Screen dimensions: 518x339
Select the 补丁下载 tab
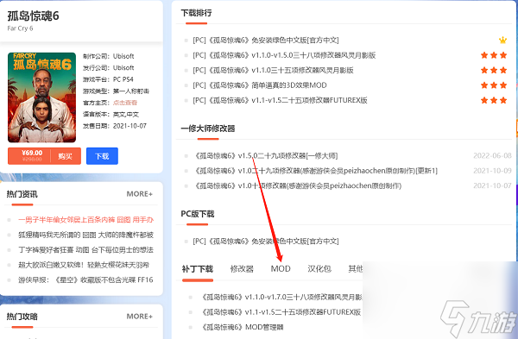197,268
